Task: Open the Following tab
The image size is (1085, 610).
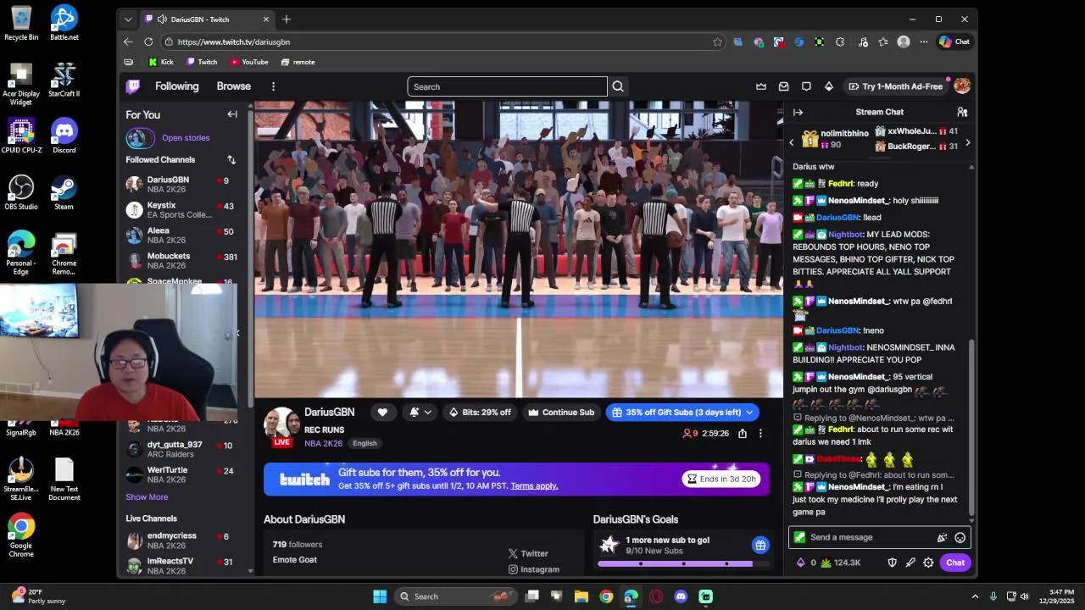Action: (x=176, y=86)
